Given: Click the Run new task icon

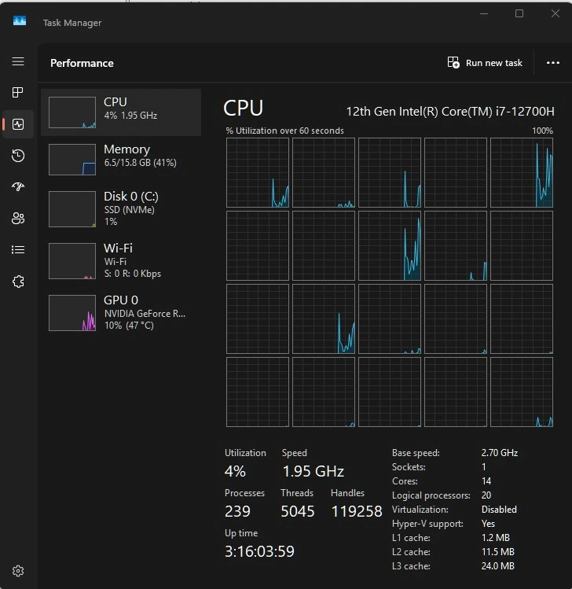Looking at the screenshot, I should point(453,62).
